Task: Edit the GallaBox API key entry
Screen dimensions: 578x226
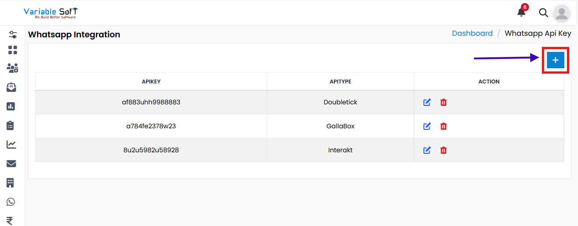Action: (427, 126)
